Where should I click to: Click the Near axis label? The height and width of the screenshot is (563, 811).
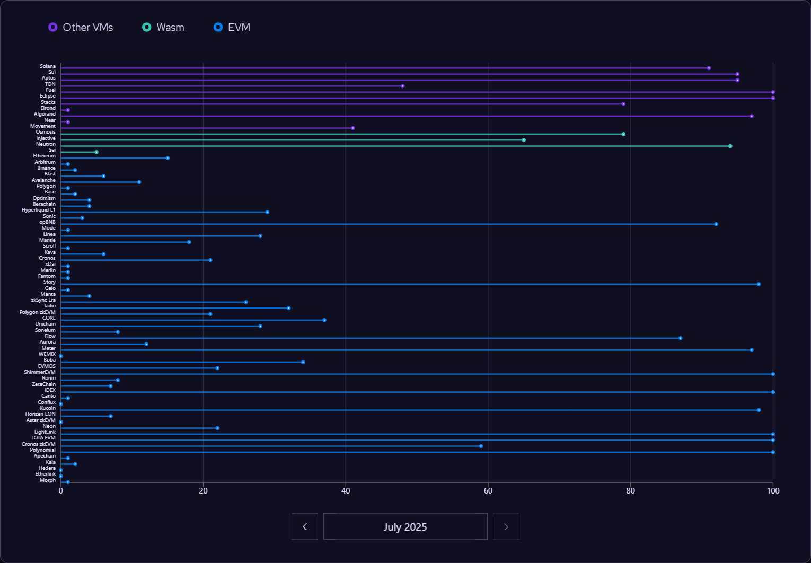pyautogui.click(x=50, y=120)
